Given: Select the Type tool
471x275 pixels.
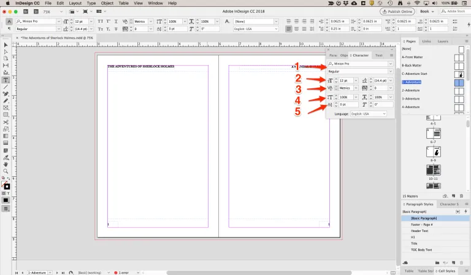Looking at the screenshot, I should 6,80.
